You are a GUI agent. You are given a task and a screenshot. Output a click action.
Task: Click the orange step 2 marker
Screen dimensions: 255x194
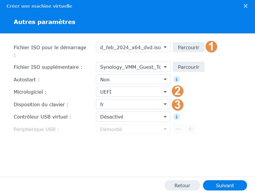click(x=177, y=92)
